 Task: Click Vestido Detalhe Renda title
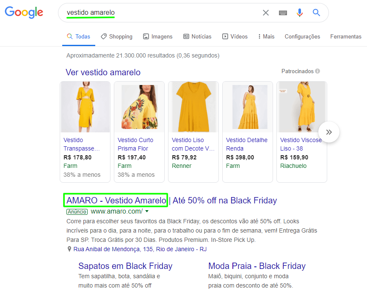pyautogui.click(x=247, y=144)
